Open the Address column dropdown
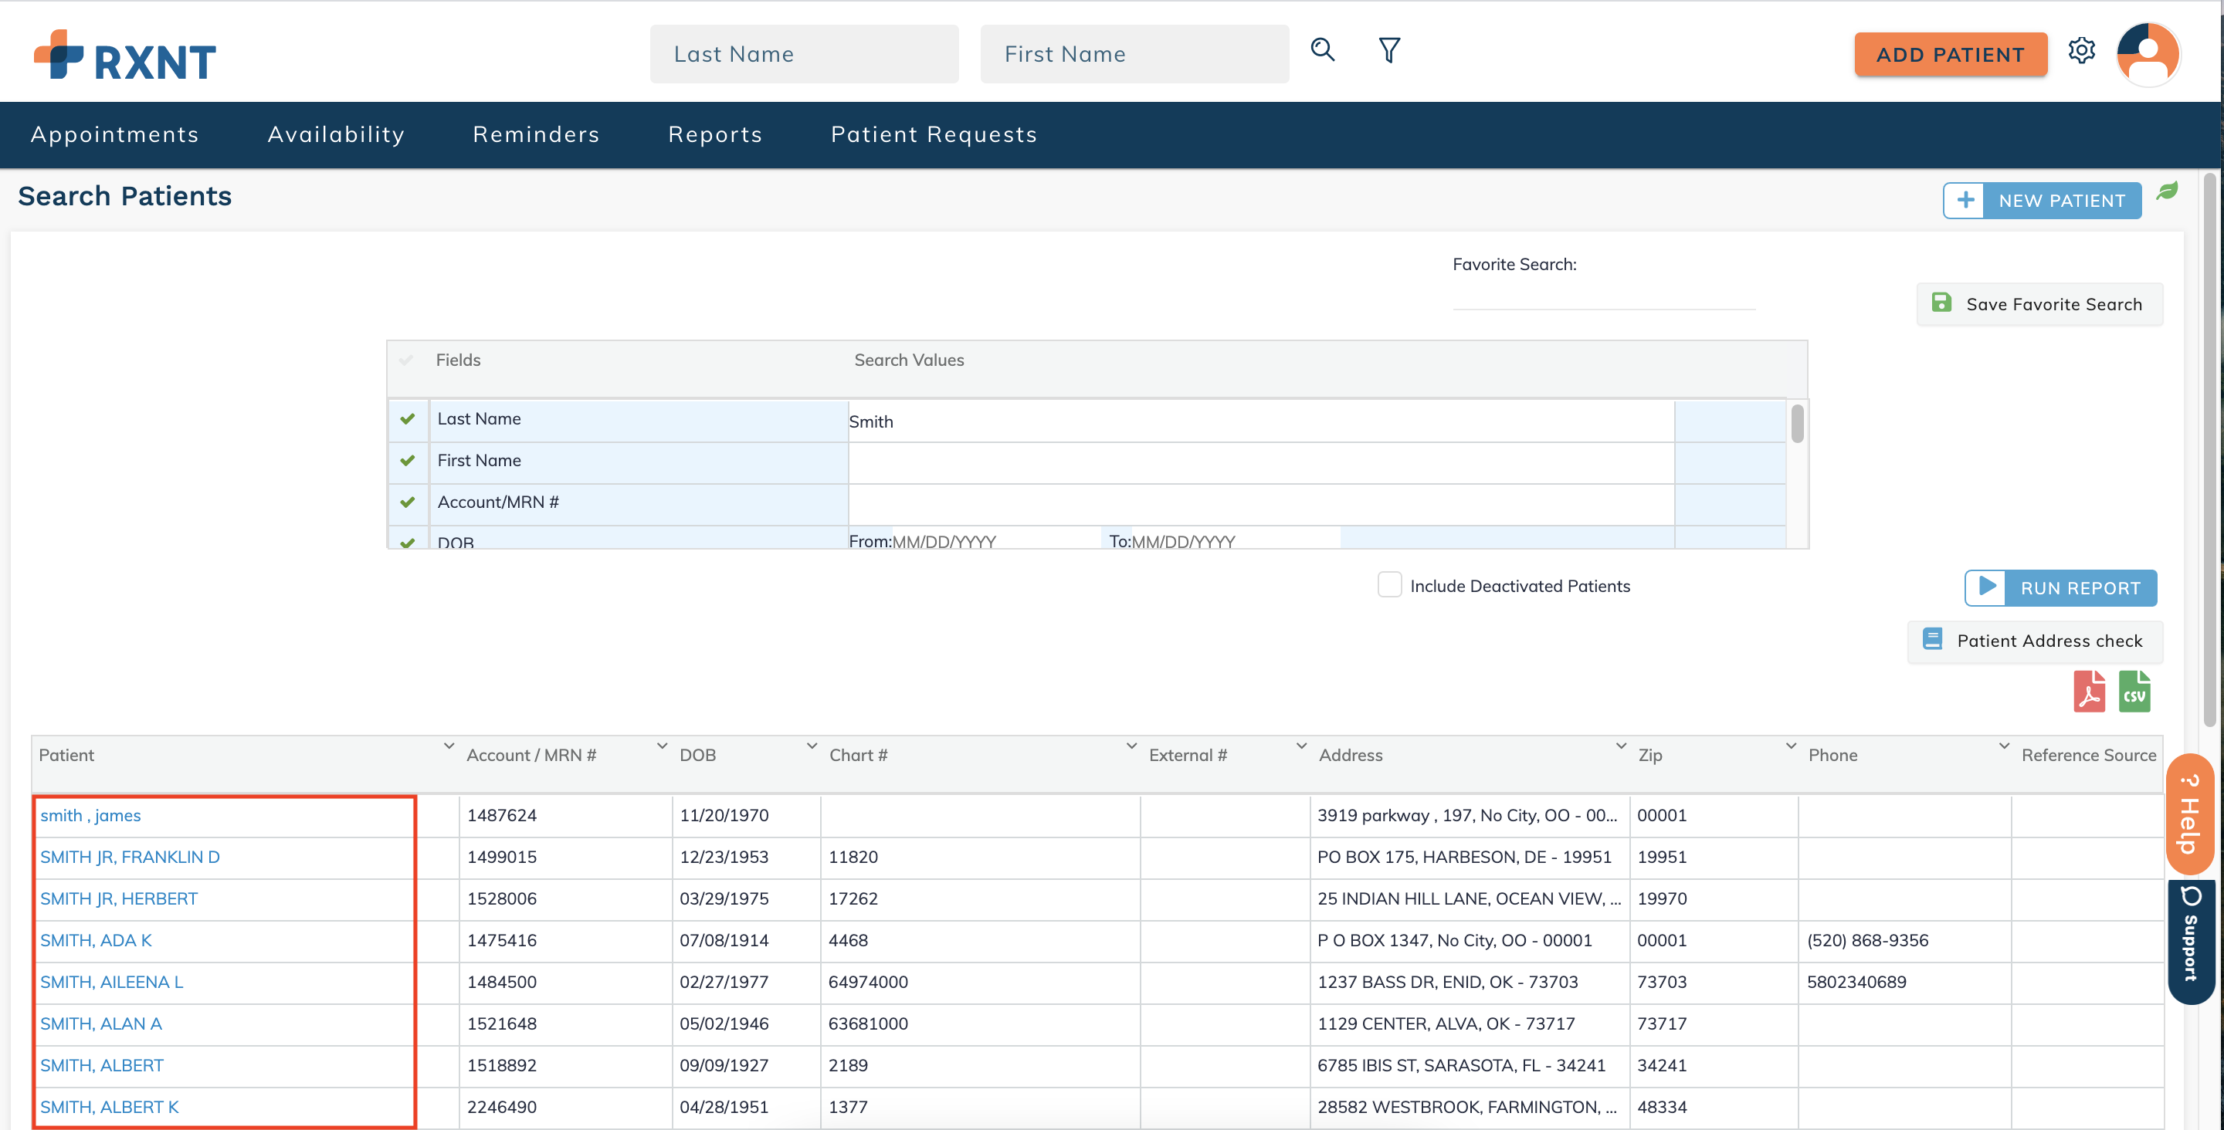 pyautogui.click(x=1621, y=746)
